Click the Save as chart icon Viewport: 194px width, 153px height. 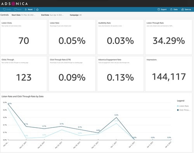pos(182,9)
